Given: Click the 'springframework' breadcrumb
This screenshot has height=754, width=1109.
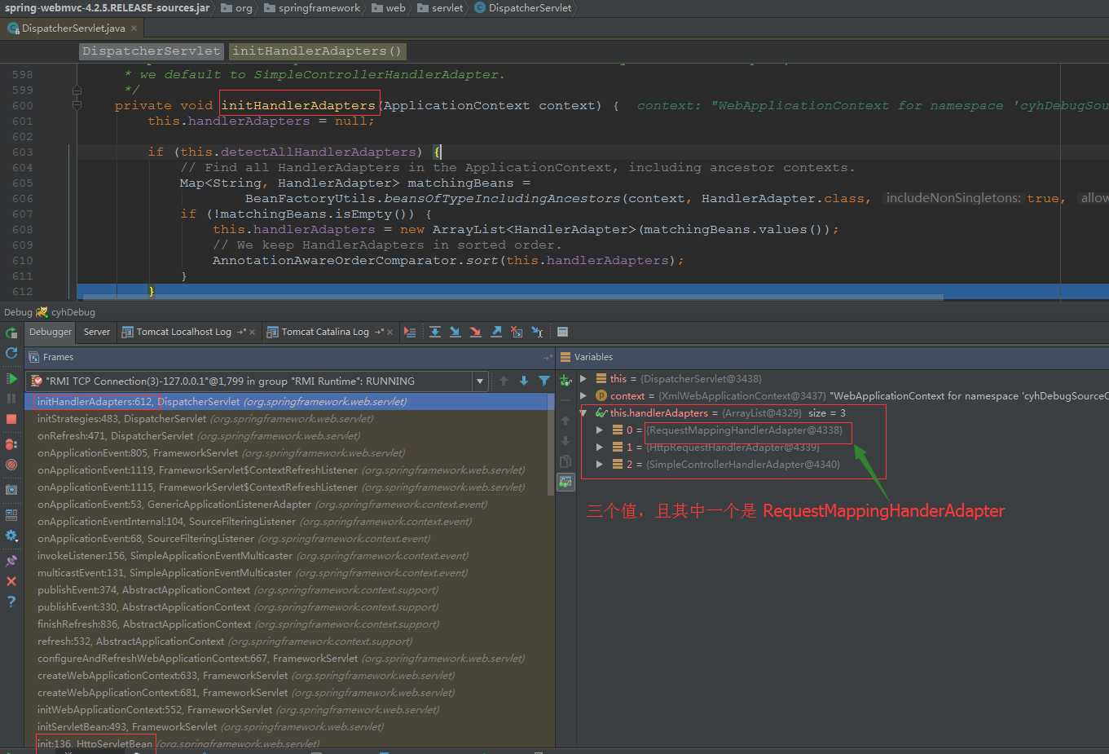Looking at the screenshot, I should tap(311, 7).
